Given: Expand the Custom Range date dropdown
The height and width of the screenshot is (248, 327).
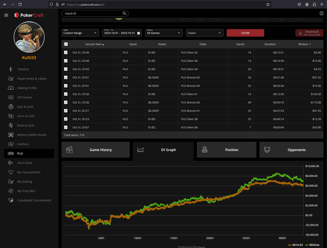Looking at the screenshot, I should point(80,33).
